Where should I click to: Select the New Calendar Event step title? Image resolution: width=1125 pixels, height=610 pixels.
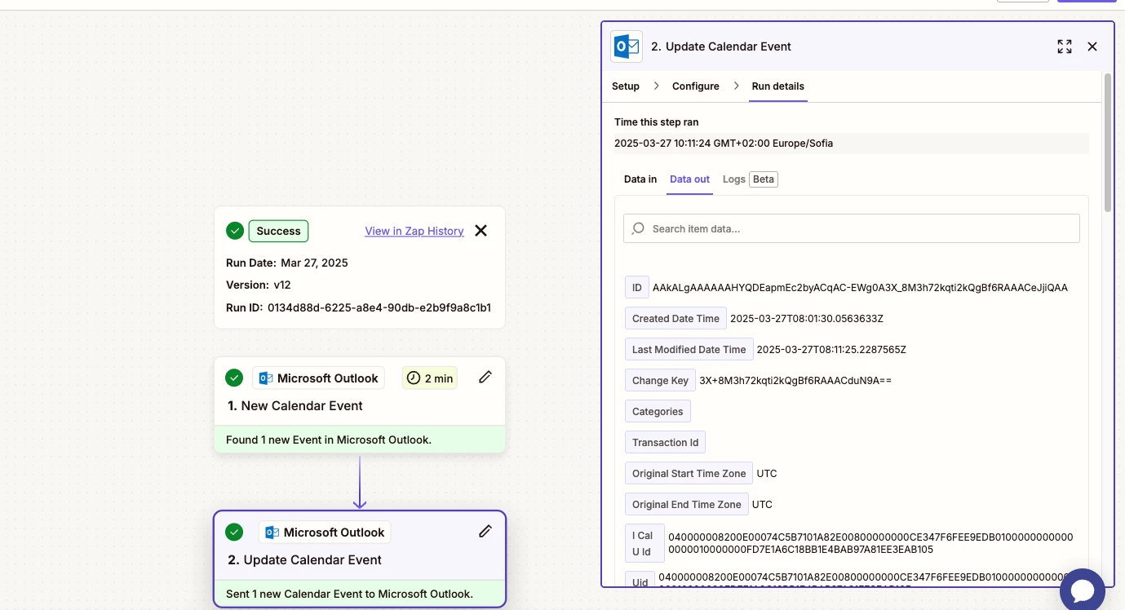(x=295, y=405)
